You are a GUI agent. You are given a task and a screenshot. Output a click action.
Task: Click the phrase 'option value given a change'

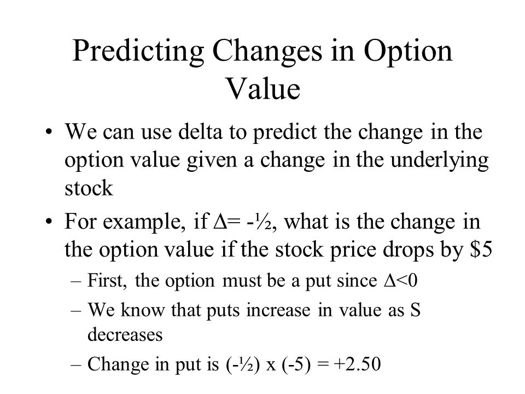pyautogui.click(x=195, y=160)
